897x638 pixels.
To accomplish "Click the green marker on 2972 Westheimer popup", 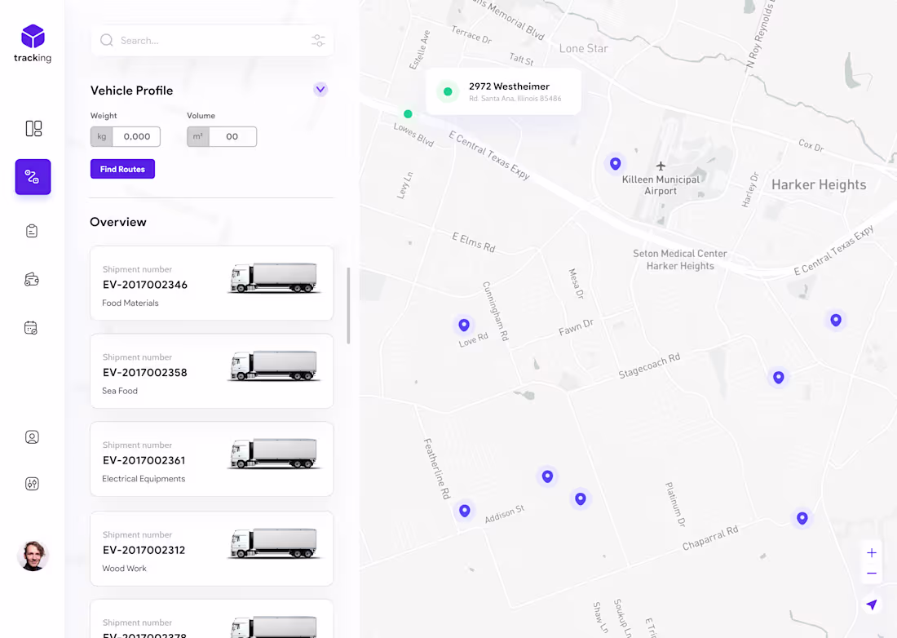I will [x=448, y=91].
